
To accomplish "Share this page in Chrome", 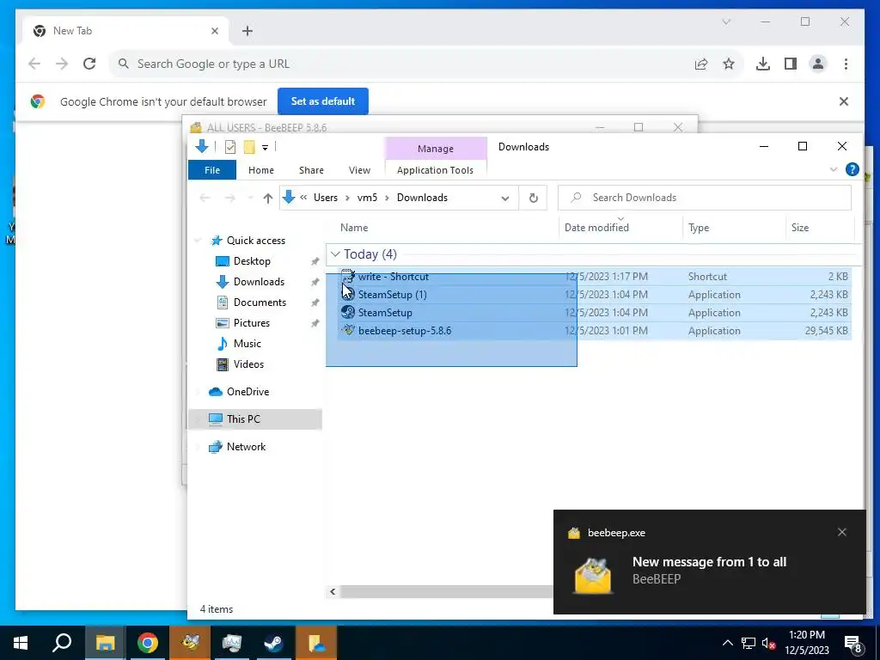I will click(701, 64).
